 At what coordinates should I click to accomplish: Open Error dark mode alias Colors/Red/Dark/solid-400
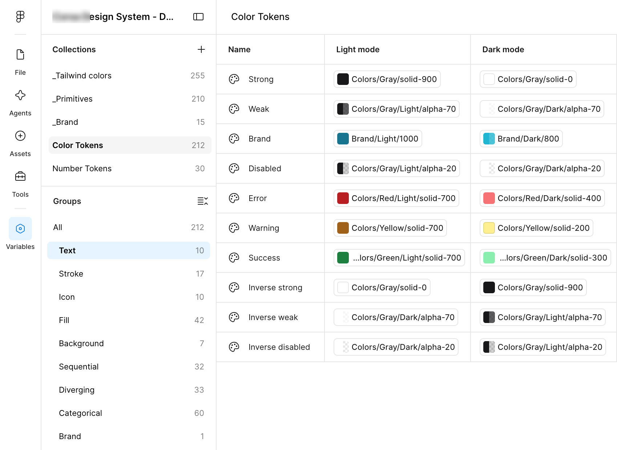(x=542, y=198)
